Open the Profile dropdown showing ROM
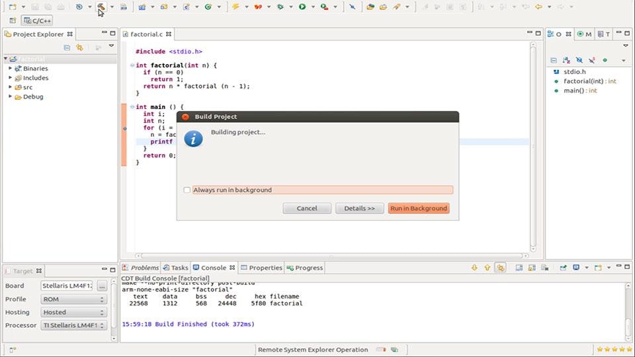The width and height of the screenshot is (635, 357). [73, 299]
